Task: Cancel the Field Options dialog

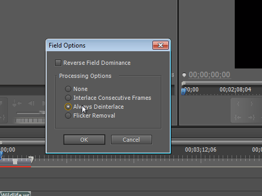Action: [132, 140]
